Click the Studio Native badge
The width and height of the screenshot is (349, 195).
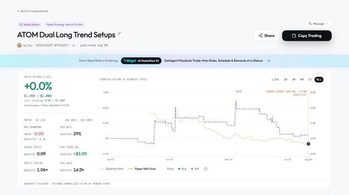[30, 25]
